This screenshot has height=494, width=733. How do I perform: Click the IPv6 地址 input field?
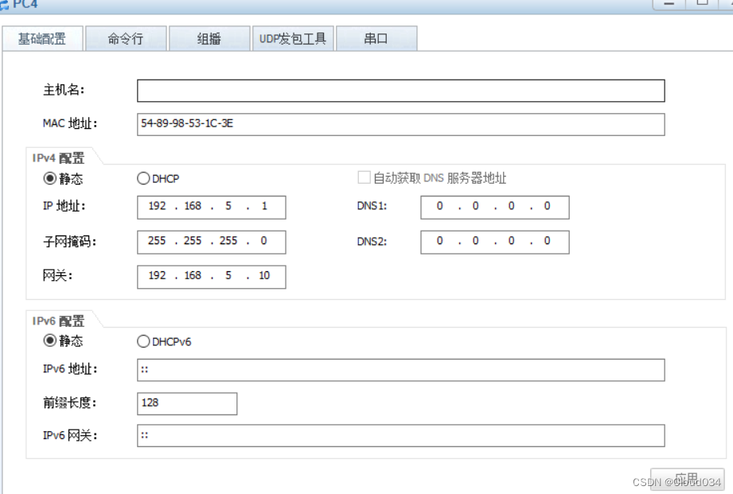click(x=400, y=370)
